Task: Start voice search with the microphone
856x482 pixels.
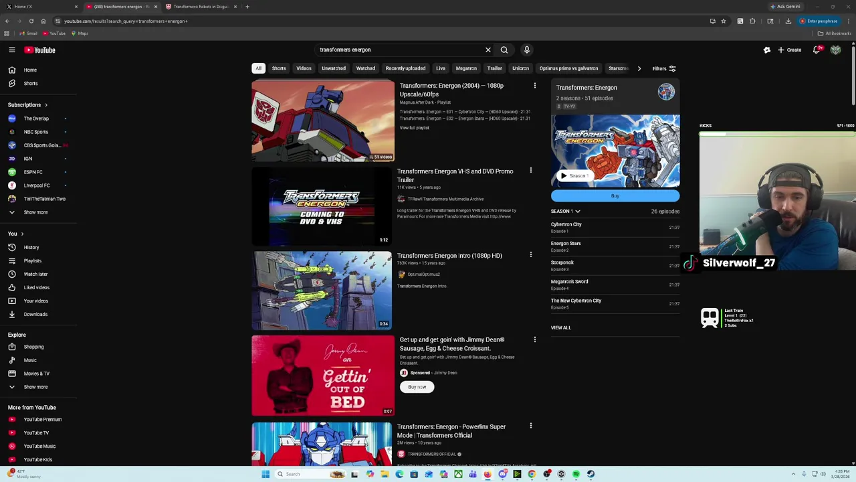Action: coord(527,50)
